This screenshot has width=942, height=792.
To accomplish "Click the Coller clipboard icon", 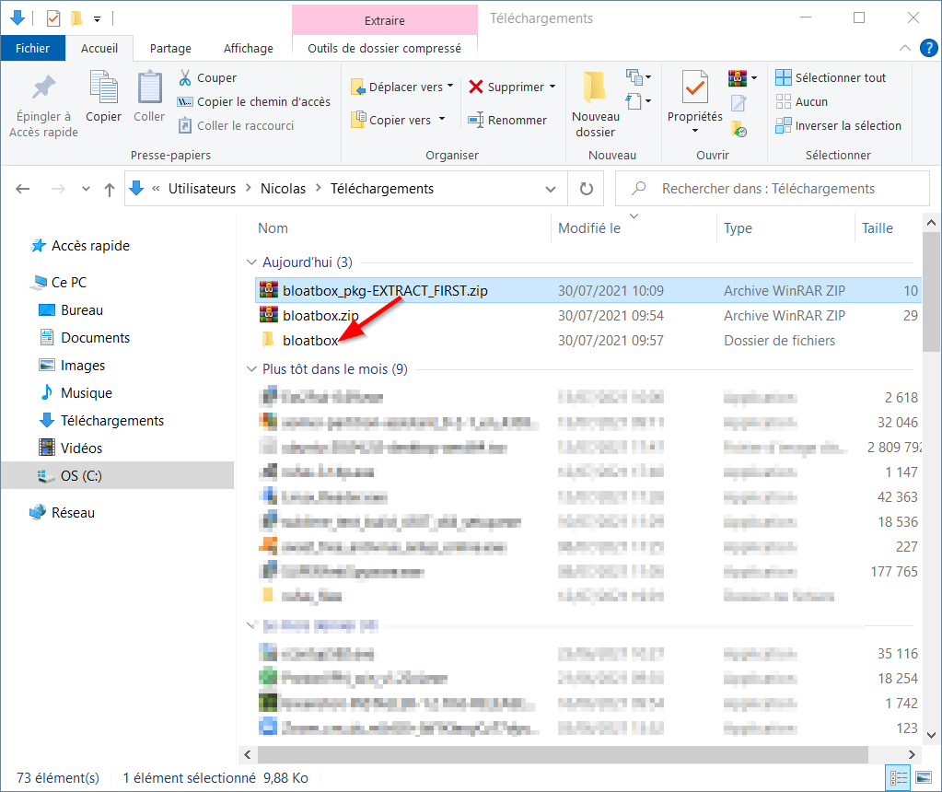I will (x=149, y=87).
